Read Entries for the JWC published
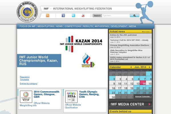This screenshot has width=171, height=114. click(x=123, y=35)
